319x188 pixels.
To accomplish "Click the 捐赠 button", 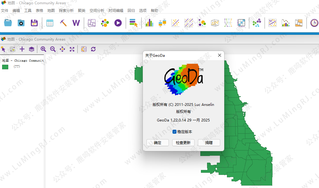I will (x=209, y=143).
